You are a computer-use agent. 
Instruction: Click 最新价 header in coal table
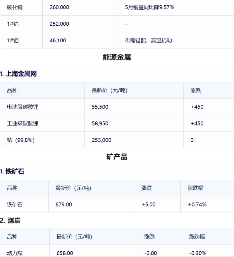pos(74,237)
